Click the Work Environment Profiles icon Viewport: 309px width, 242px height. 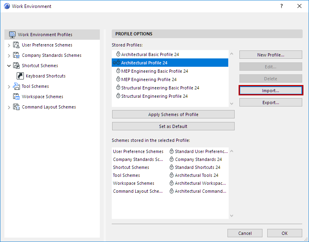click(12, 35)
